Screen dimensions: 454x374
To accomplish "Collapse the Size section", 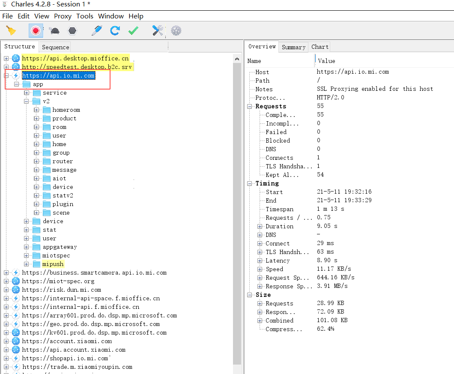I will 250,295.
